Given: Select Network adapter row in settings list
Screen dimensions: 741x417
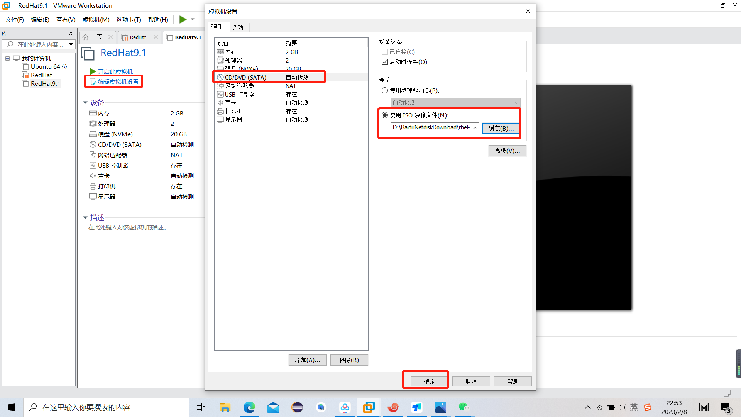Looking at the screenshot, I should click(291, 86).
